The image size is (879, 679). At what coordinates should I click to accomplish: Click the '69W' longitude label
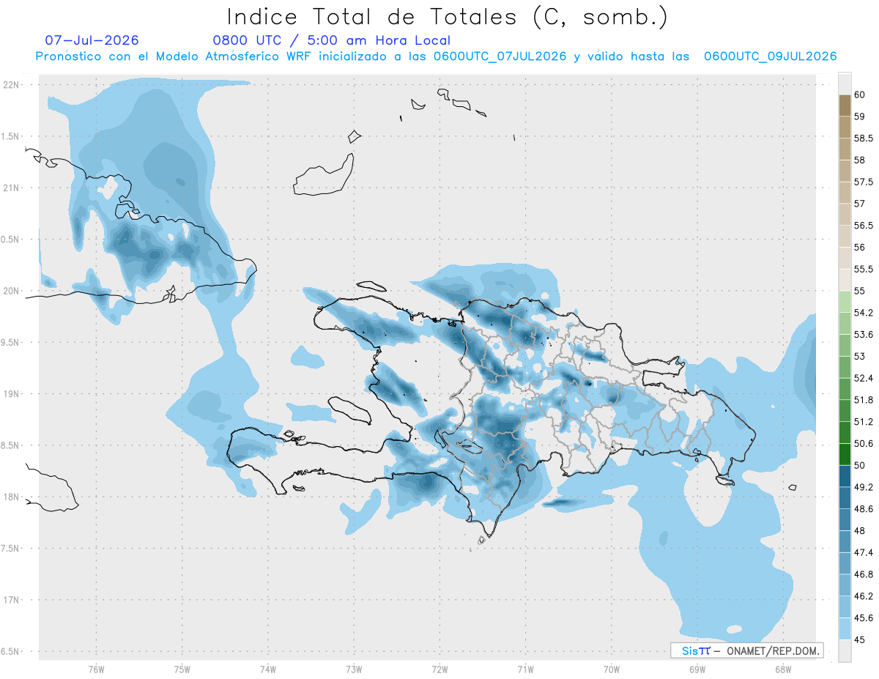(x=697, y=669)
